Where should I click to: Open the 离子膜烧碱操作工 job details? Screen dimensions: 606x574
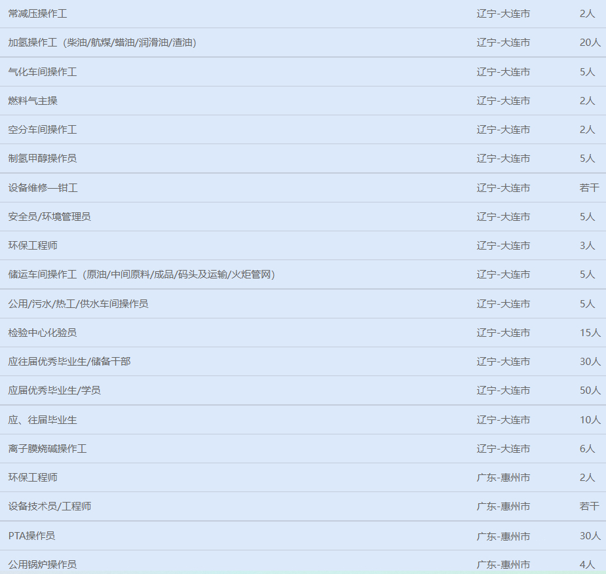pos(47,449)
